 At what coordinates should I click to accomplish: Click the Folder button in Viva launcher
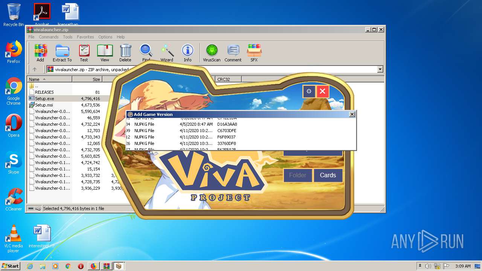[x=297, y=175]
